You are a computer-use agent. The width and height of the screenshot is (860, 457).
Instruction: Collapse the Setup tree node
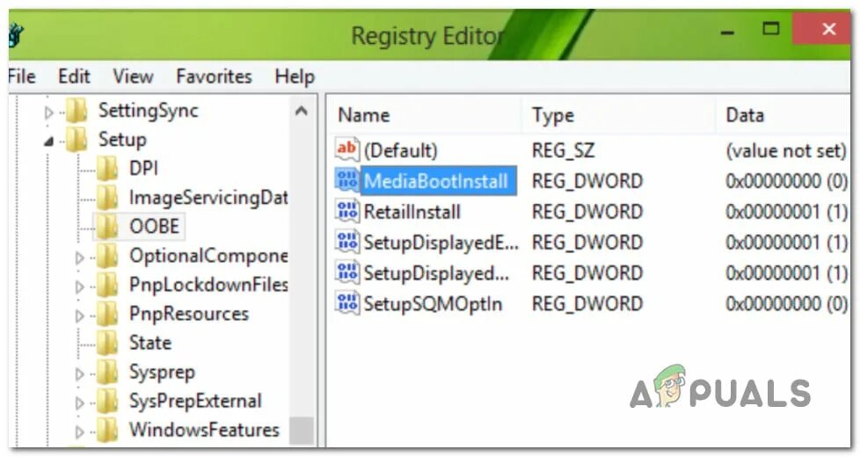point(49,141)
